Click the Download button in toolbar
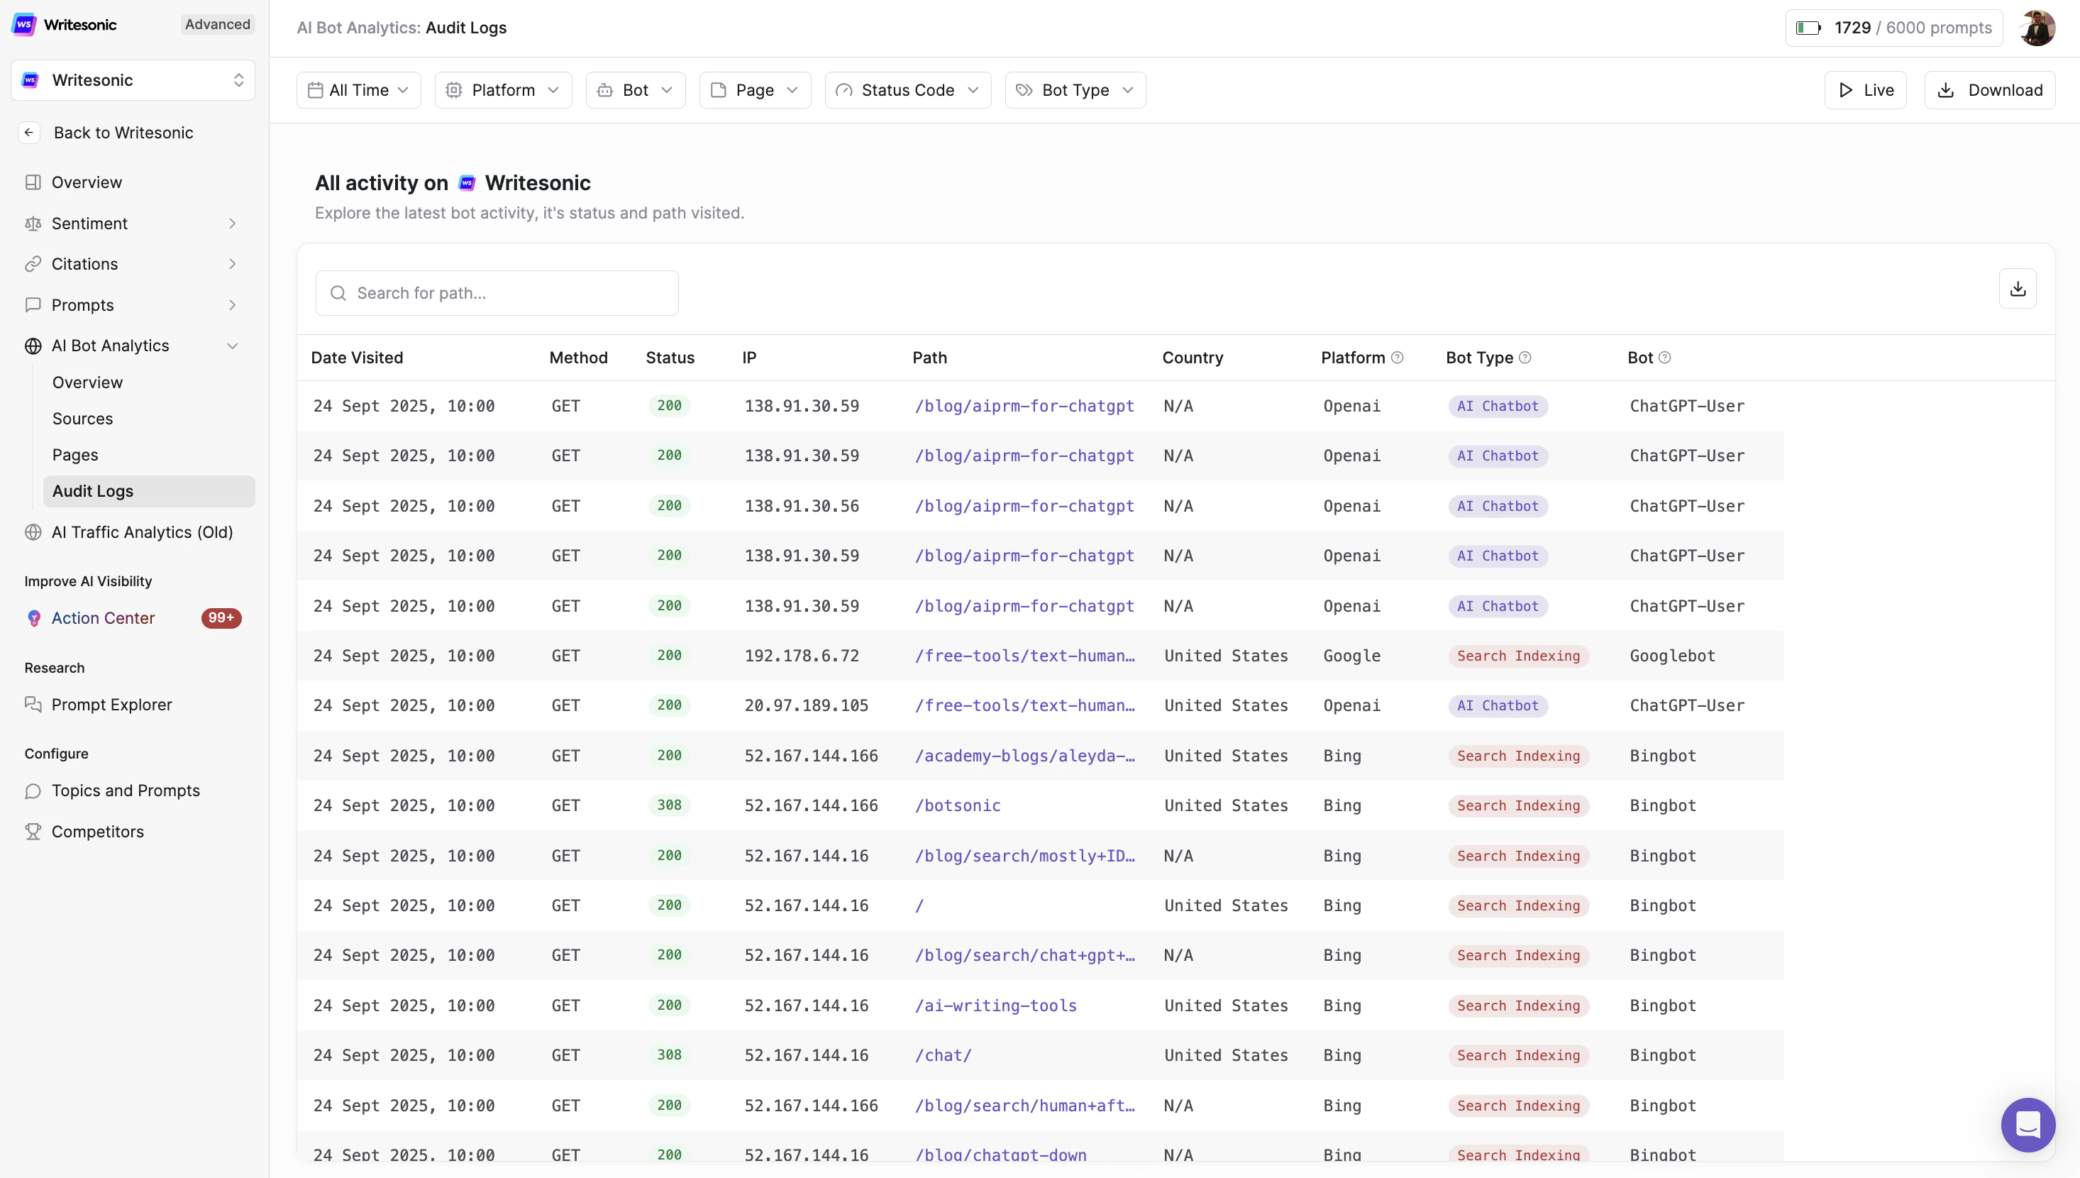Viewport: 2080px width, 1178px height. [x=1989, y=90]
